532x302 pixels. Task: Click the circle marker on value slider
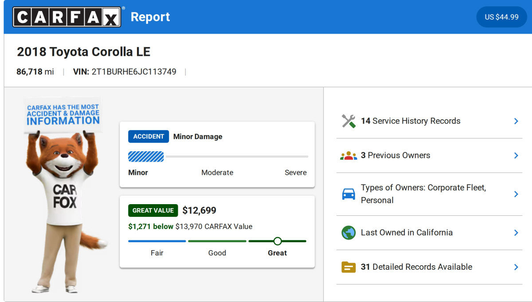click(278, 241)
